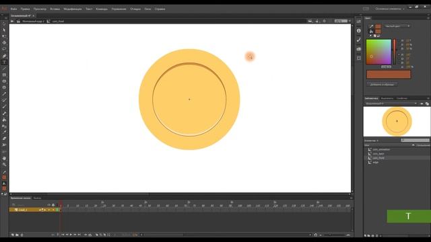This screenshot has height=242, width=431.
Task: Select the Free Transform tool
Action: (x=4, y=36)
